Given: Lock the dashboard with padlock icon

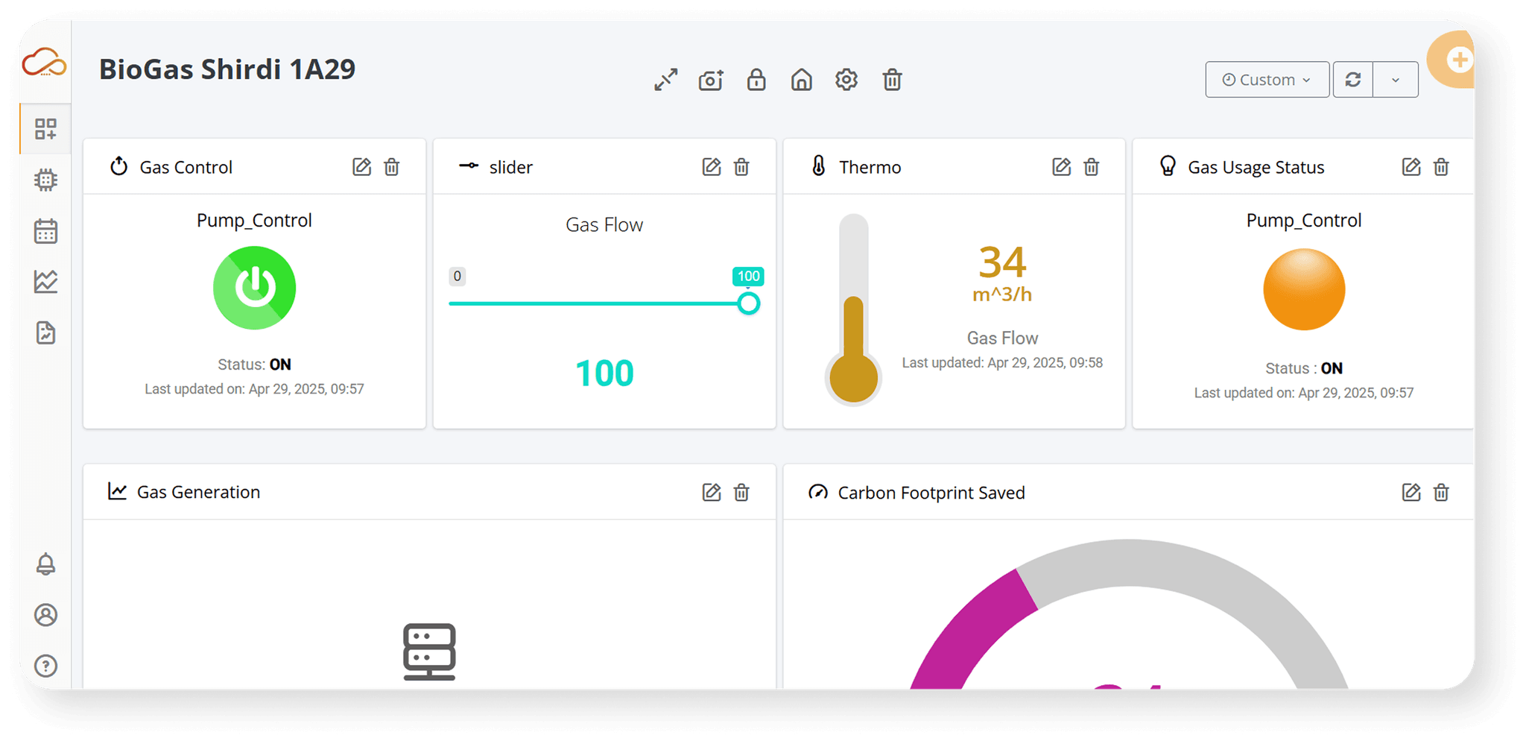Looking at the screenshot, I should coord(756,79).
